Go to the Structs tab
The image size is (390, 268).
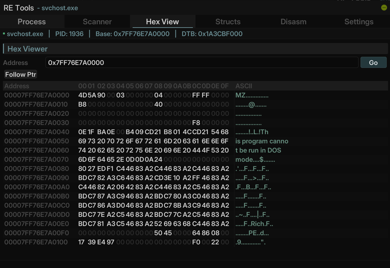[228, 22]
